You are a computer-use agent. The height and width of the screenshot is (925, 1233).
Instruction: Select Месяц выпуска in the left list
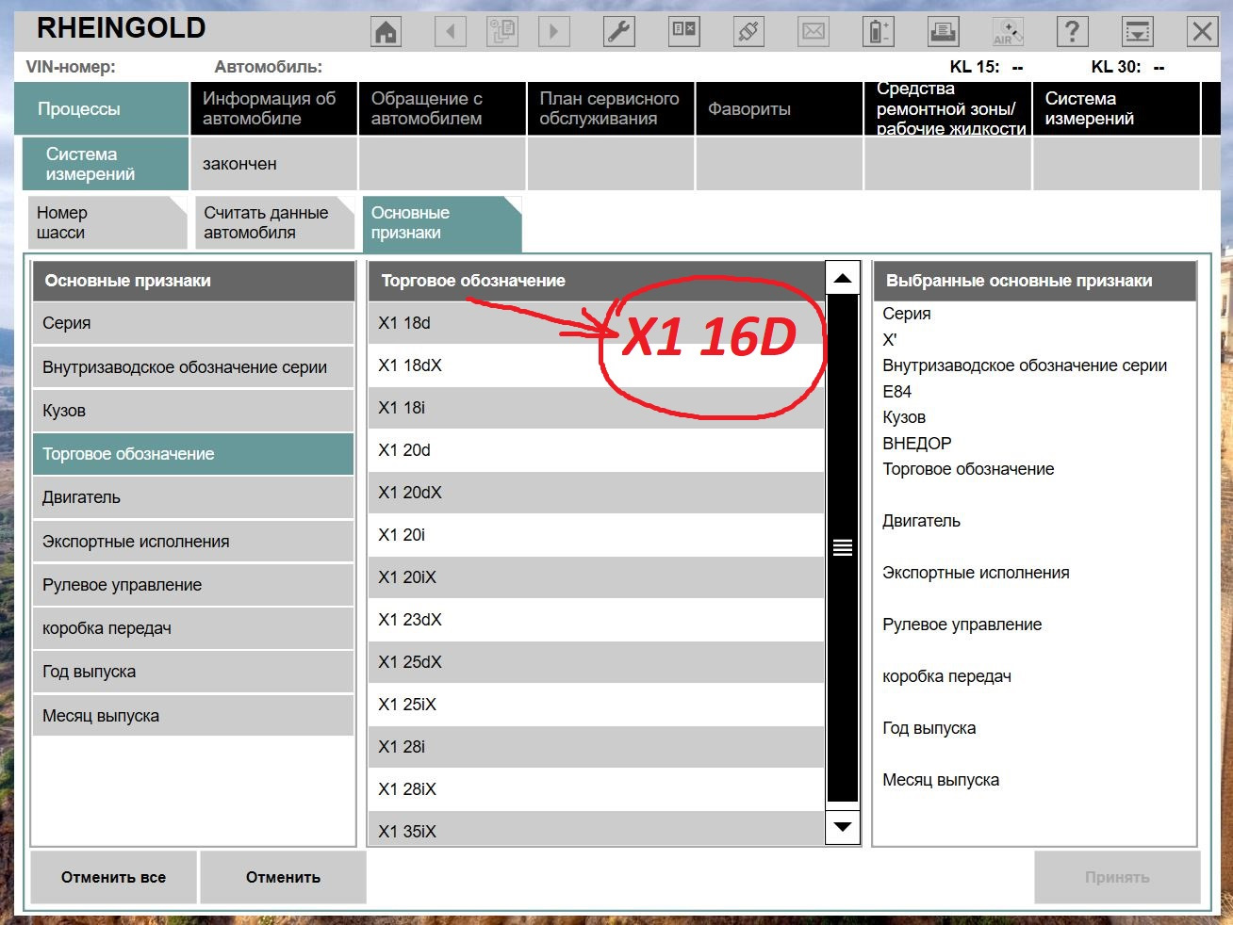click(x=193, y=716)
